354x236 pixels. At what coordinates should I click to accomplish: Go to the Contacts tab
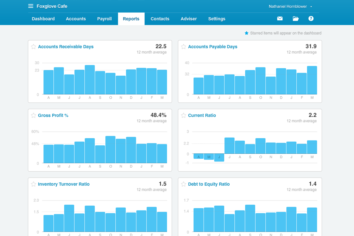pos(160,19)
